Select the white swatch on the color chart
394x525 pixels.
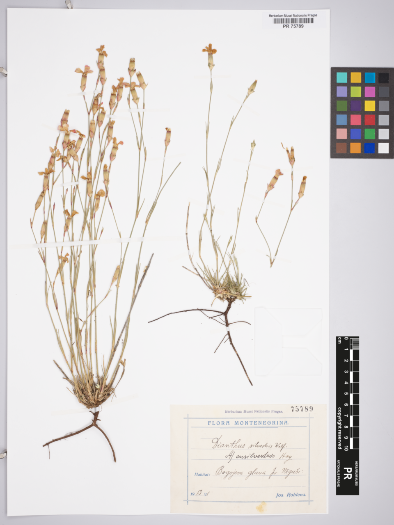(383, 148)
